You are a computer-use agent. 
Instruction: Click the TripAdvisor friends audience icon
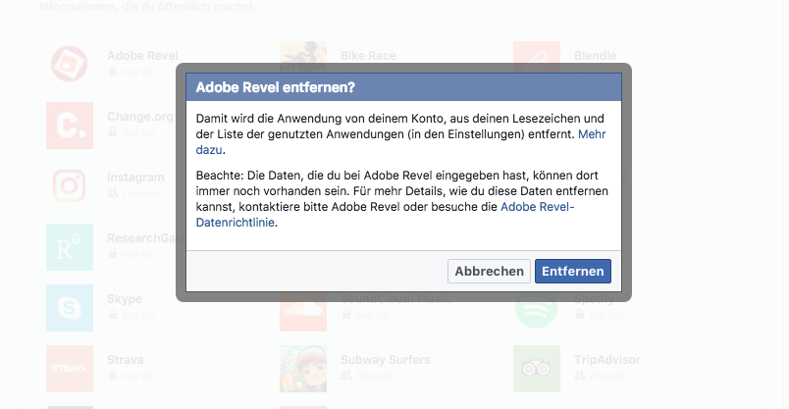tap(580, 376)
